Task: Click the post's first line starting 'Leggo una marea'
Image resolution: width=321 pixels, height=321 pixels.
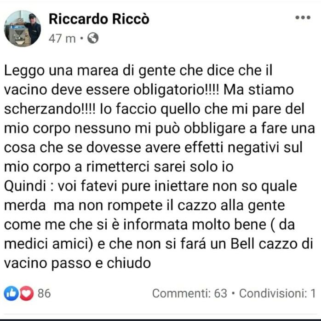Action: [x=138, y=71]
